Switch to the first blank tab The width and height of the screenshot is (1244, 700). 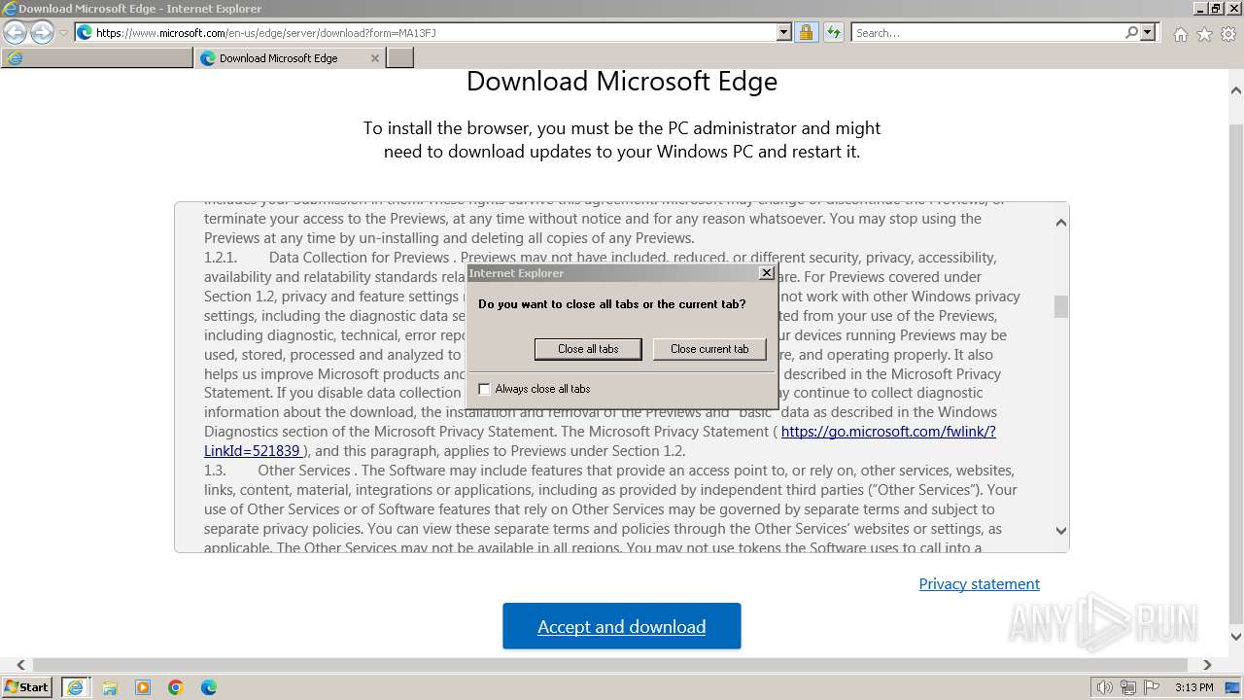(97, 58)
